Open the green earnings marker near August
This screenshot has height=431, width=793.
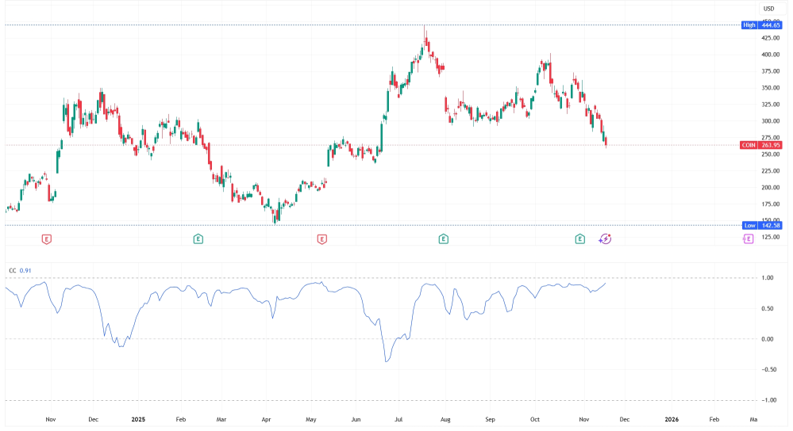point(444,238)
